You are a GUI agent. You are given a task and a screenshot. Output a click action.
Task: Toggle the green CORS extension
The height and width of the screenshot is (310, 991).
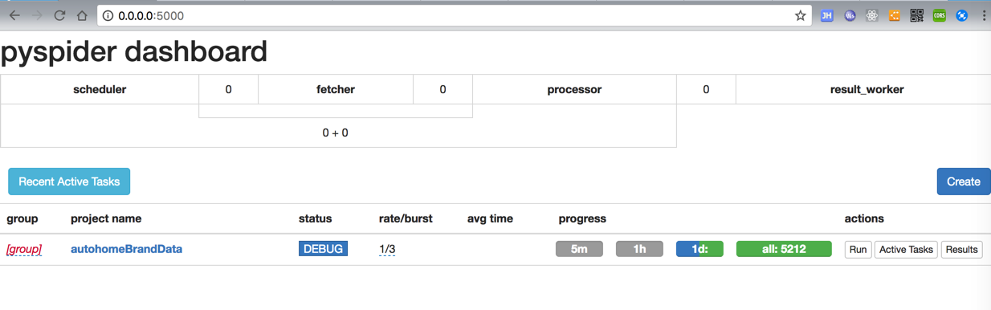tap(939, 15)
